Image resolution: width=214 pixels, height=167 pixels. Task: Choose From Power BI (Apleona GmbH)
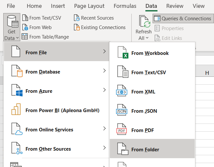click(57, 109)
